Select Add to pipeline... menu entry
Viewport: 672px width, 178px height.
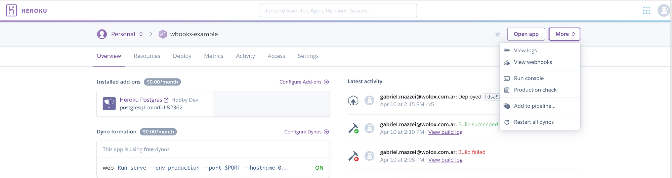[540, 106]
